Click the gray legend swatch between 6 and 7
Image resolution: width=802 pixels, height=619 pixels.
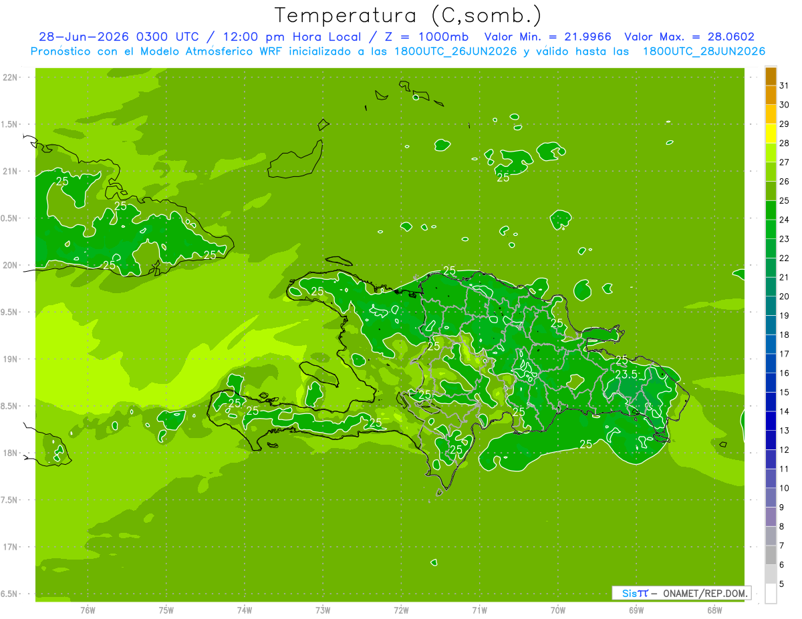(771, 555)
